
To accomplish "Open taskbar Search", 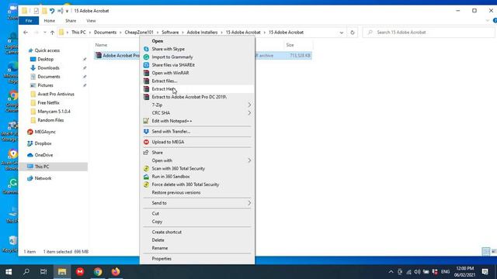I will 26,272.
